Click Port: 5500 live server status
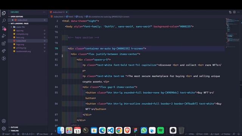The width and height of the screenshot is (242, 136). (202, 134)
